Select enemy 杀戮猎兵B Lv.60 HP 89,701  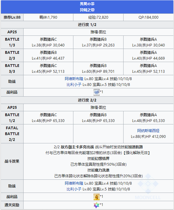98,68
